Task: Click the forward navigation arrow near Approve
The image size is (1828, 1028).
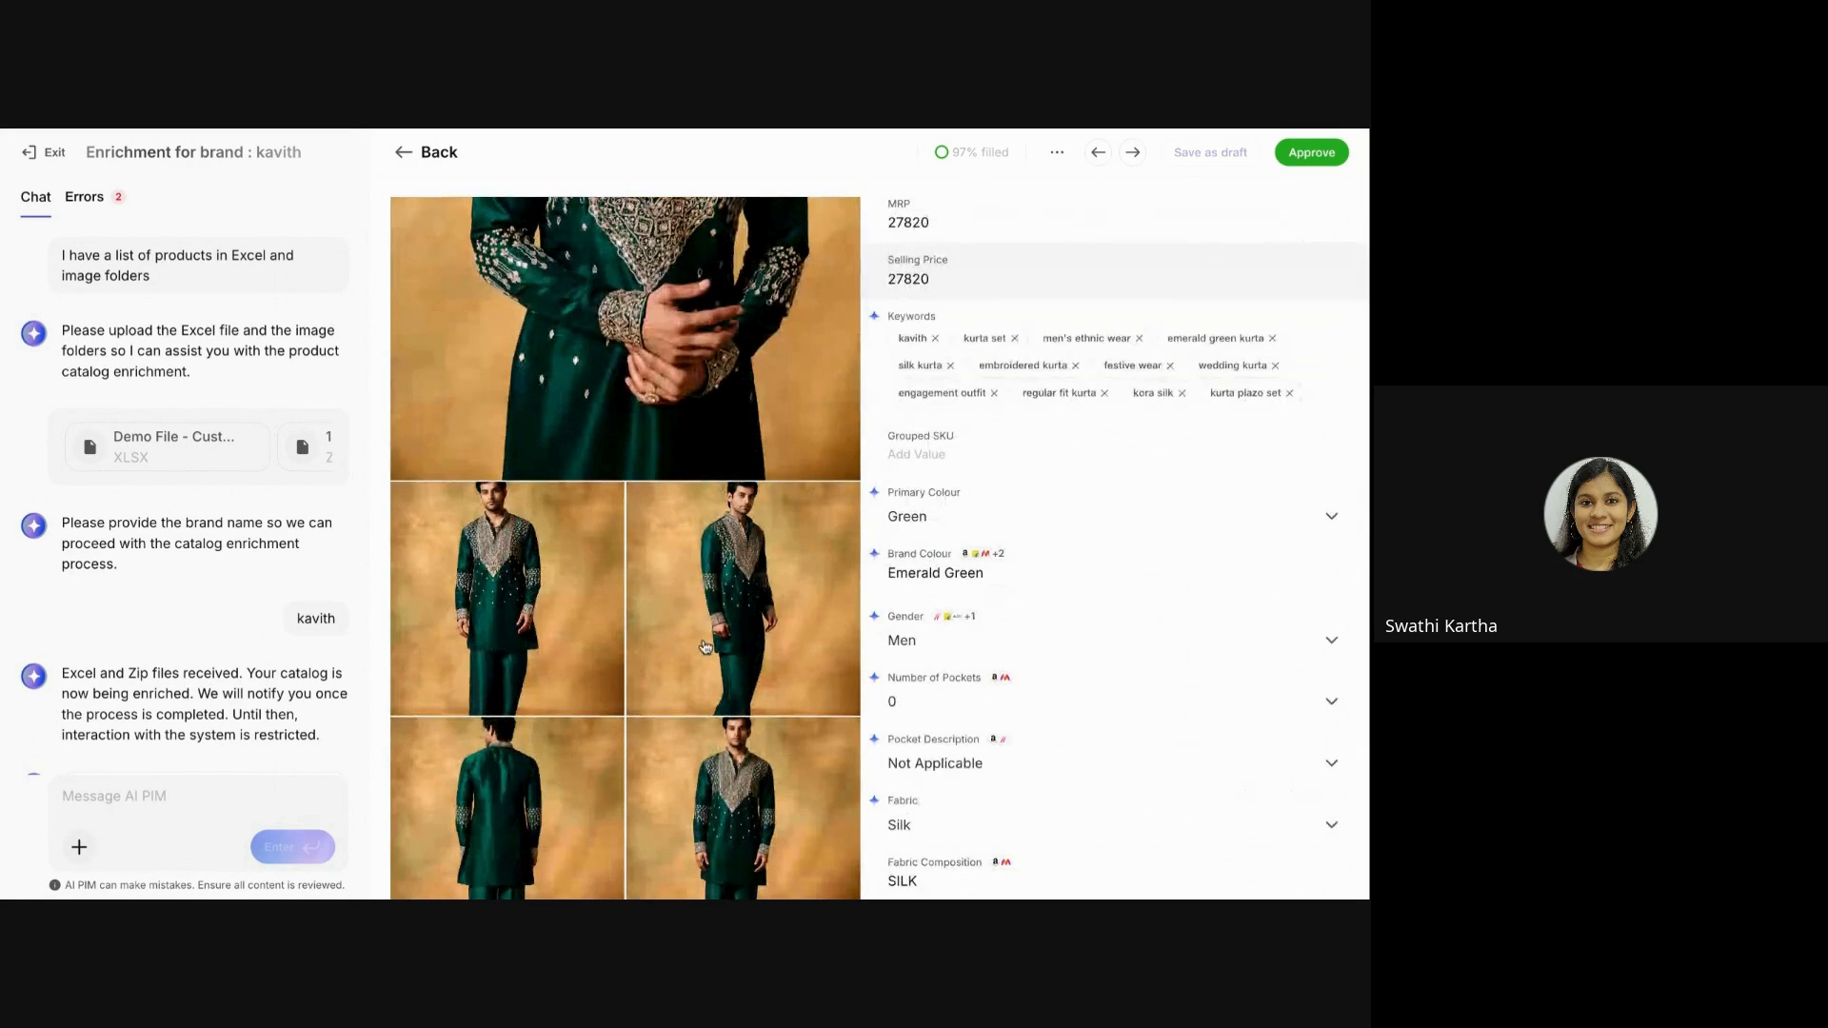Action: coord(1133,152)
